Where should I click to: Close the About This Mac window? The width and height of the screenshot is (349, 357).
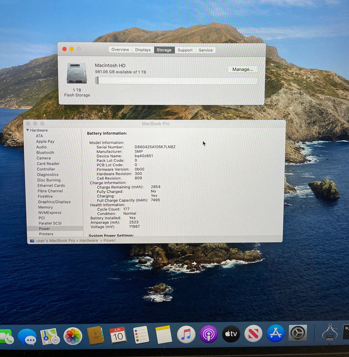pos(65,49)
